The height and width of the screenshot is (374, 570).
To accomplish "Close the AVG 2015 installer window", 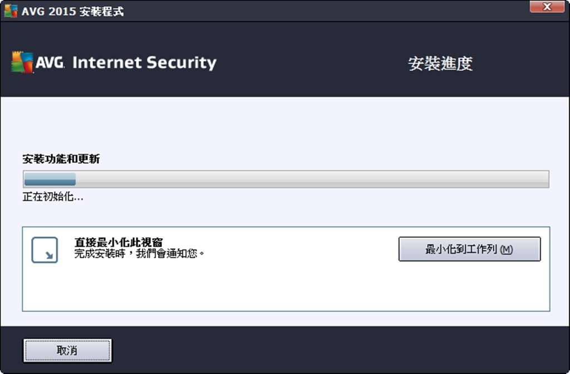I will click(547, 7).
